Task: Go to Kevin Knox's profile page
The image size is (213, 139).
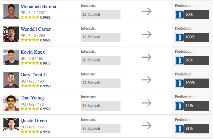Action: click(32, 52)
